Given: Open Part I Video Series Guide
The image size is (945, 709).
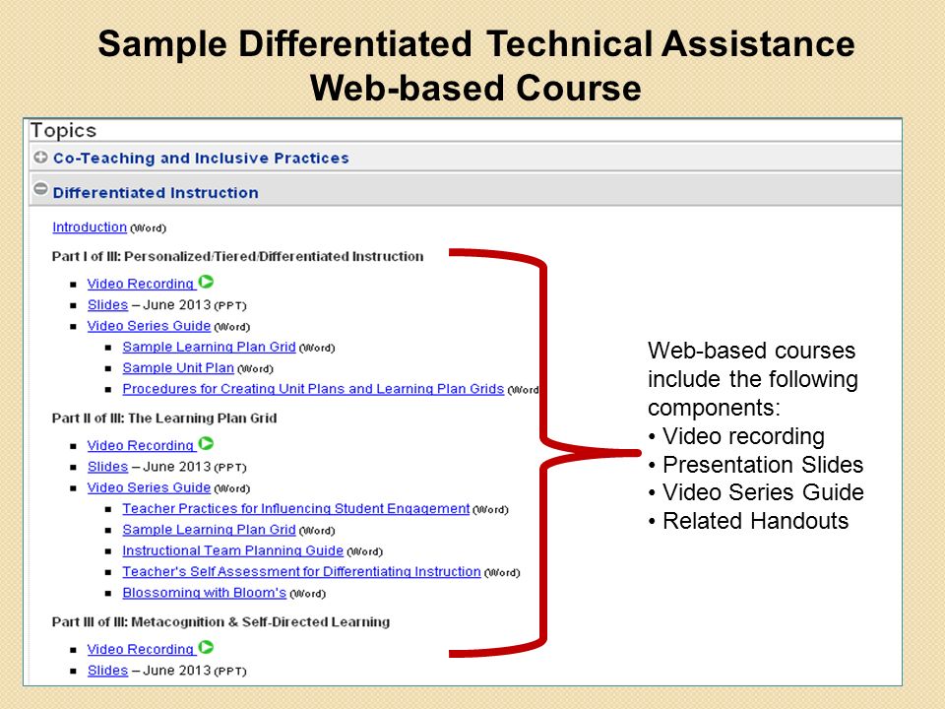Looking at the screenshot, I should coord(149,326).
